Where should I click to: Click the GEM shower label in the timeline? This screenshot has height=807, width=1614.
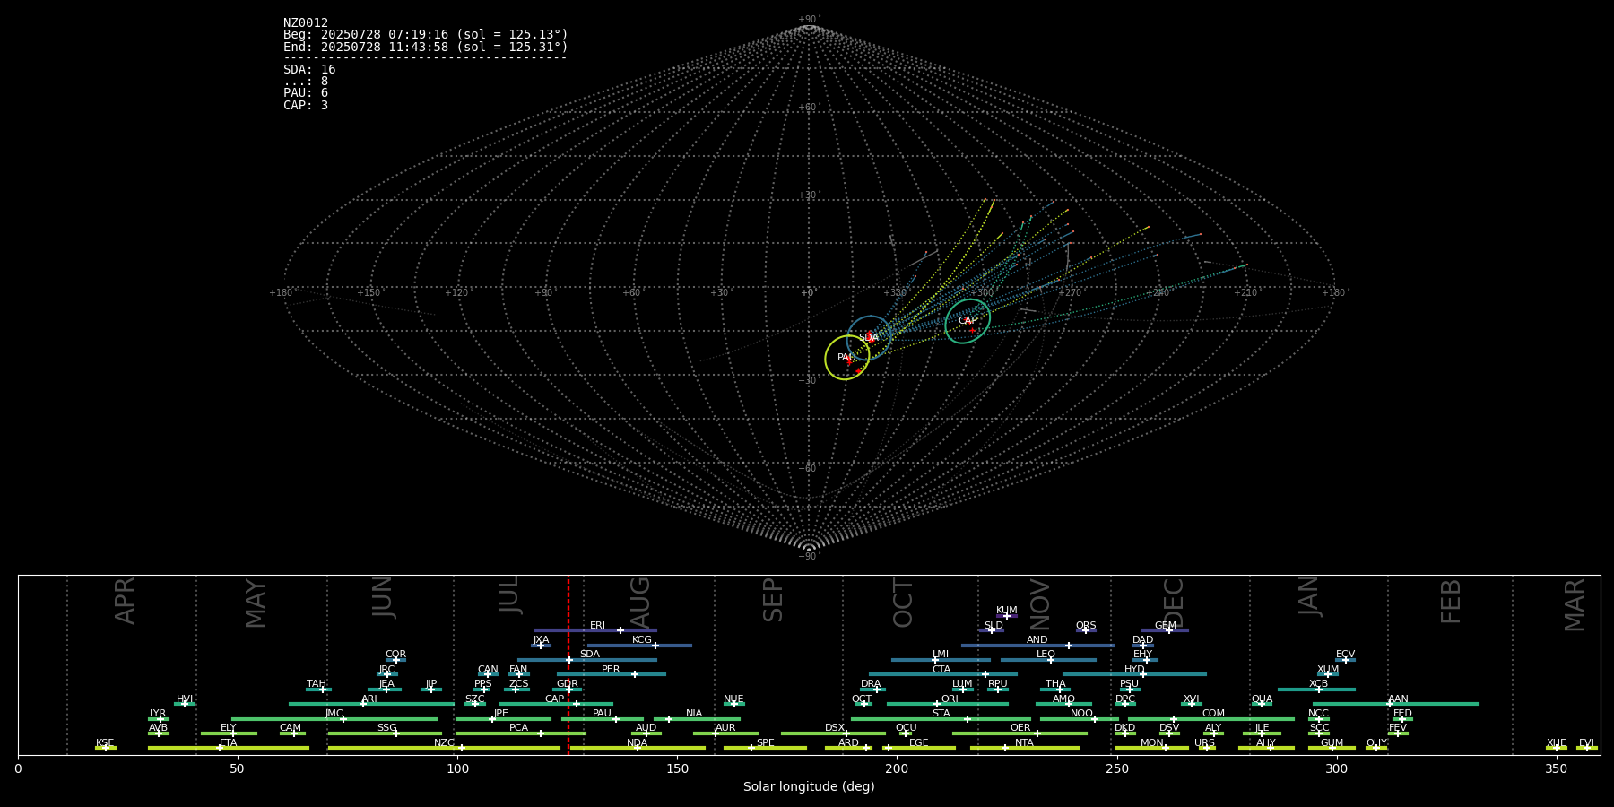[1166, 626]
